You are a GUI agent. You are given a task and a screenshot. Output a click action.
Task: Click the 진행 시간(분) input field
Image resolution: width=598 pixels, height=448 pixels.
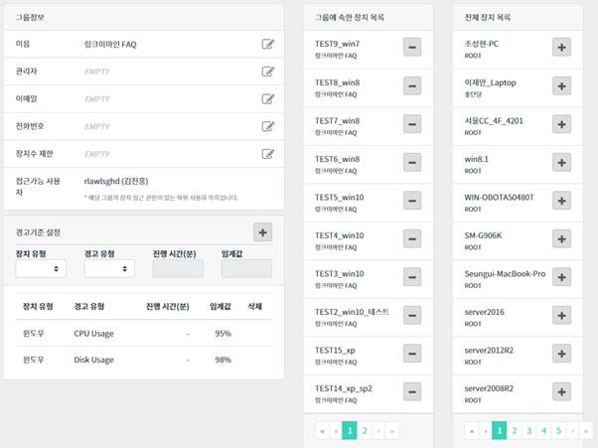click(176, 268)
